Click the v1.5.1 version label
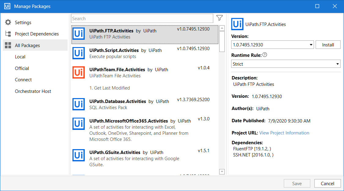 pyautogui.click(x=204, y=151)
